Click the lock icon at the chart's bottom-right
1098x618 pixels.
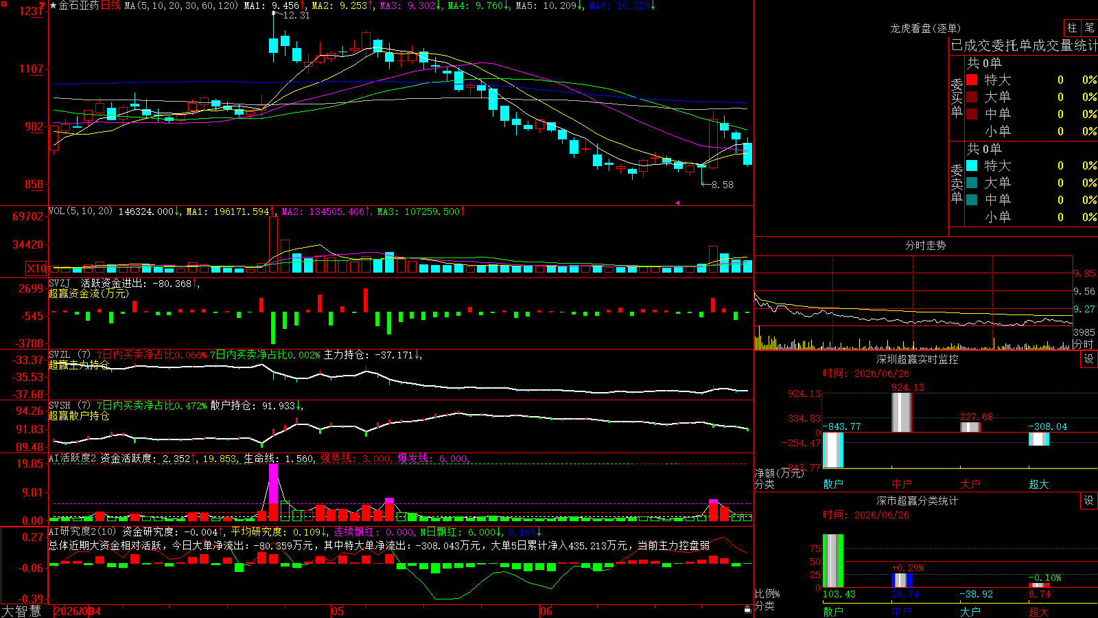pyautogui.click(x=747, y=609)
